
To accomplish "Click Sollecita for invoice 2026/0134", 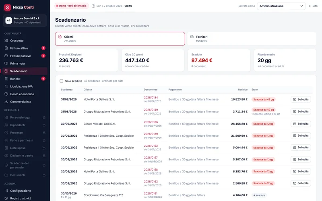I will 301,99.
